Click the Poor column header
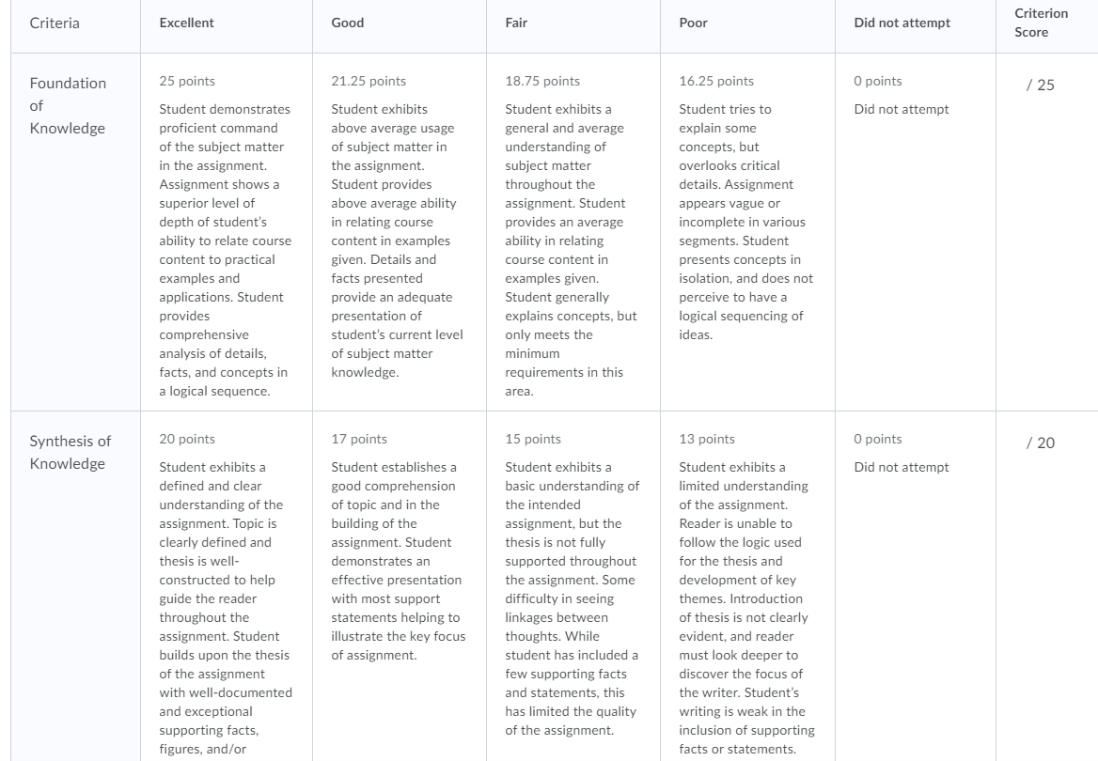 click(693, 23)
